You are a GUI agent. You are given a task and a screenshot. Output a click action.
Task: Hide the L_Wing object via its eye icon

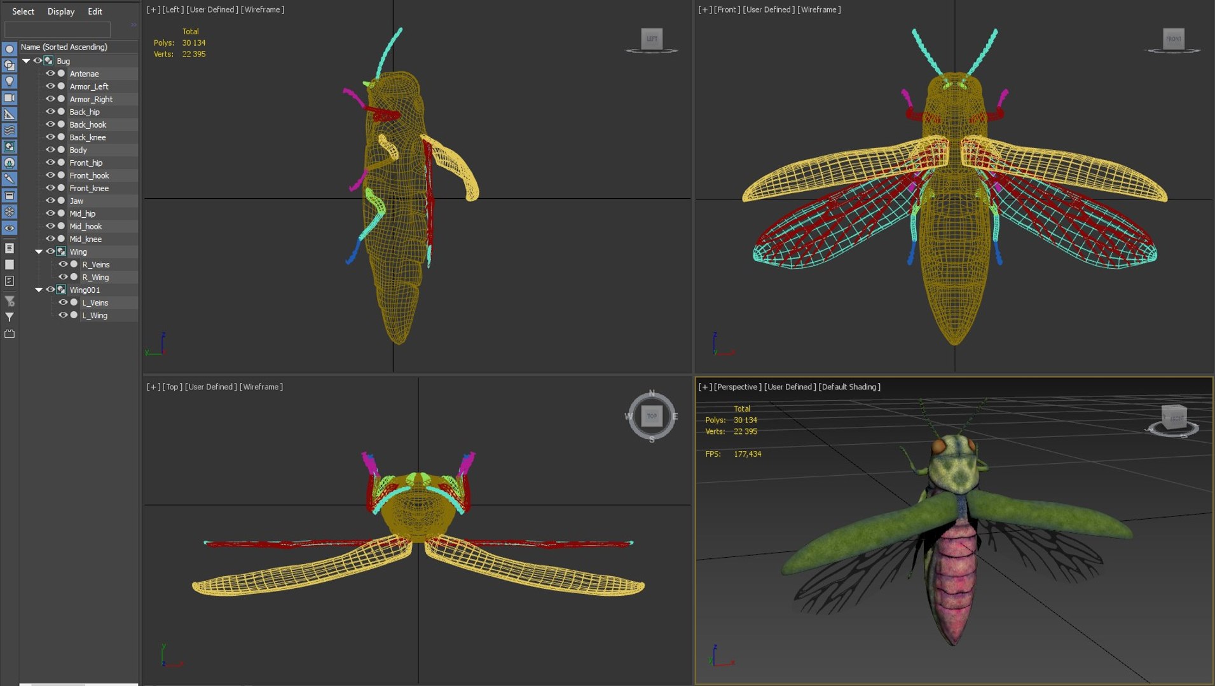pos(63,315)
